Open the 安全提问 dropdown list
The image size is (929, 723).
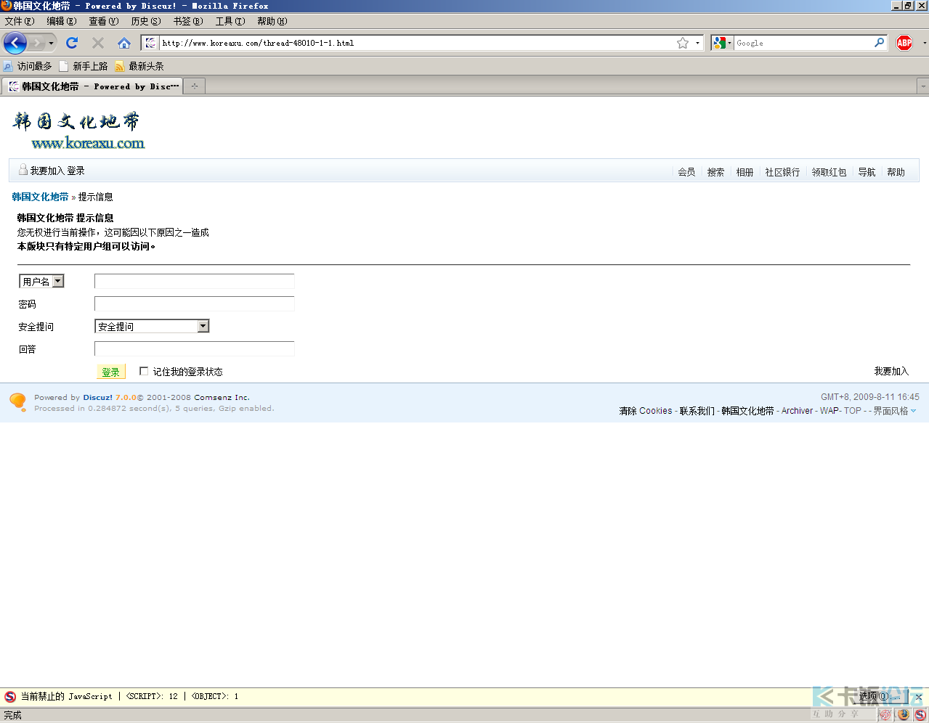[x=152, y=326]
